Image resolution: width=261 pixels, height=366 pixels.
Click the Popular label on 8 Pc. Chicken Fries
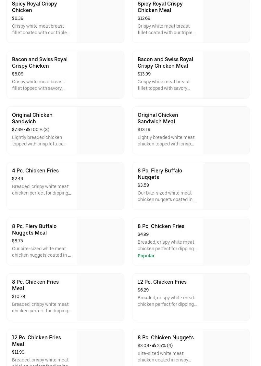pyautogui.click(x=146, y=256)
